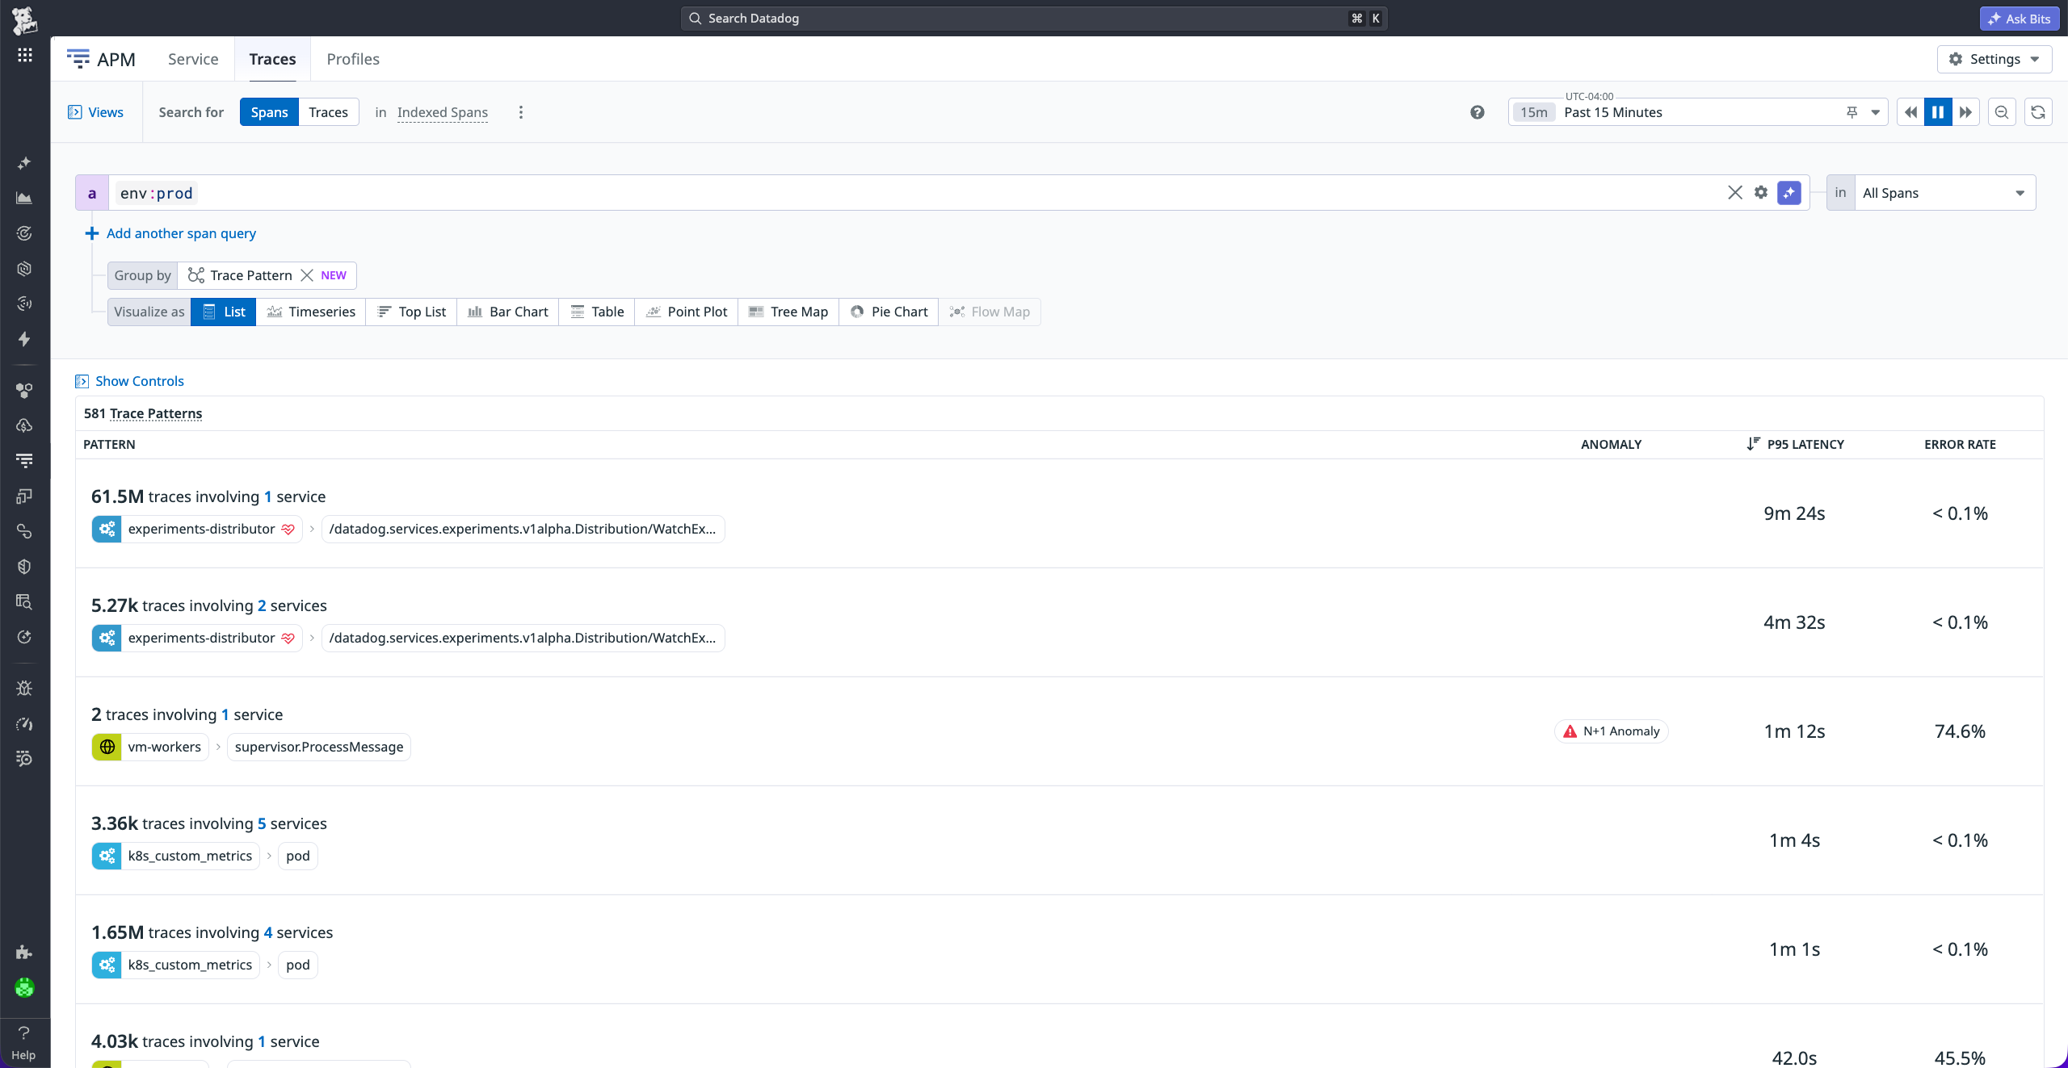Open query settings gear icon
The width and height of the screenshot is (2068, 1068).
(1761, 192)
